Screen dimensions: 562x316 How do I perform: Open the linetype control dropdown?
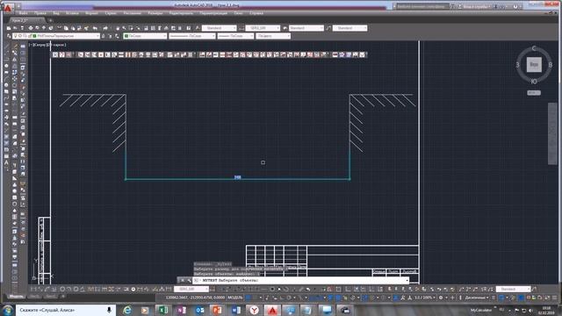(x=192, y=36)
